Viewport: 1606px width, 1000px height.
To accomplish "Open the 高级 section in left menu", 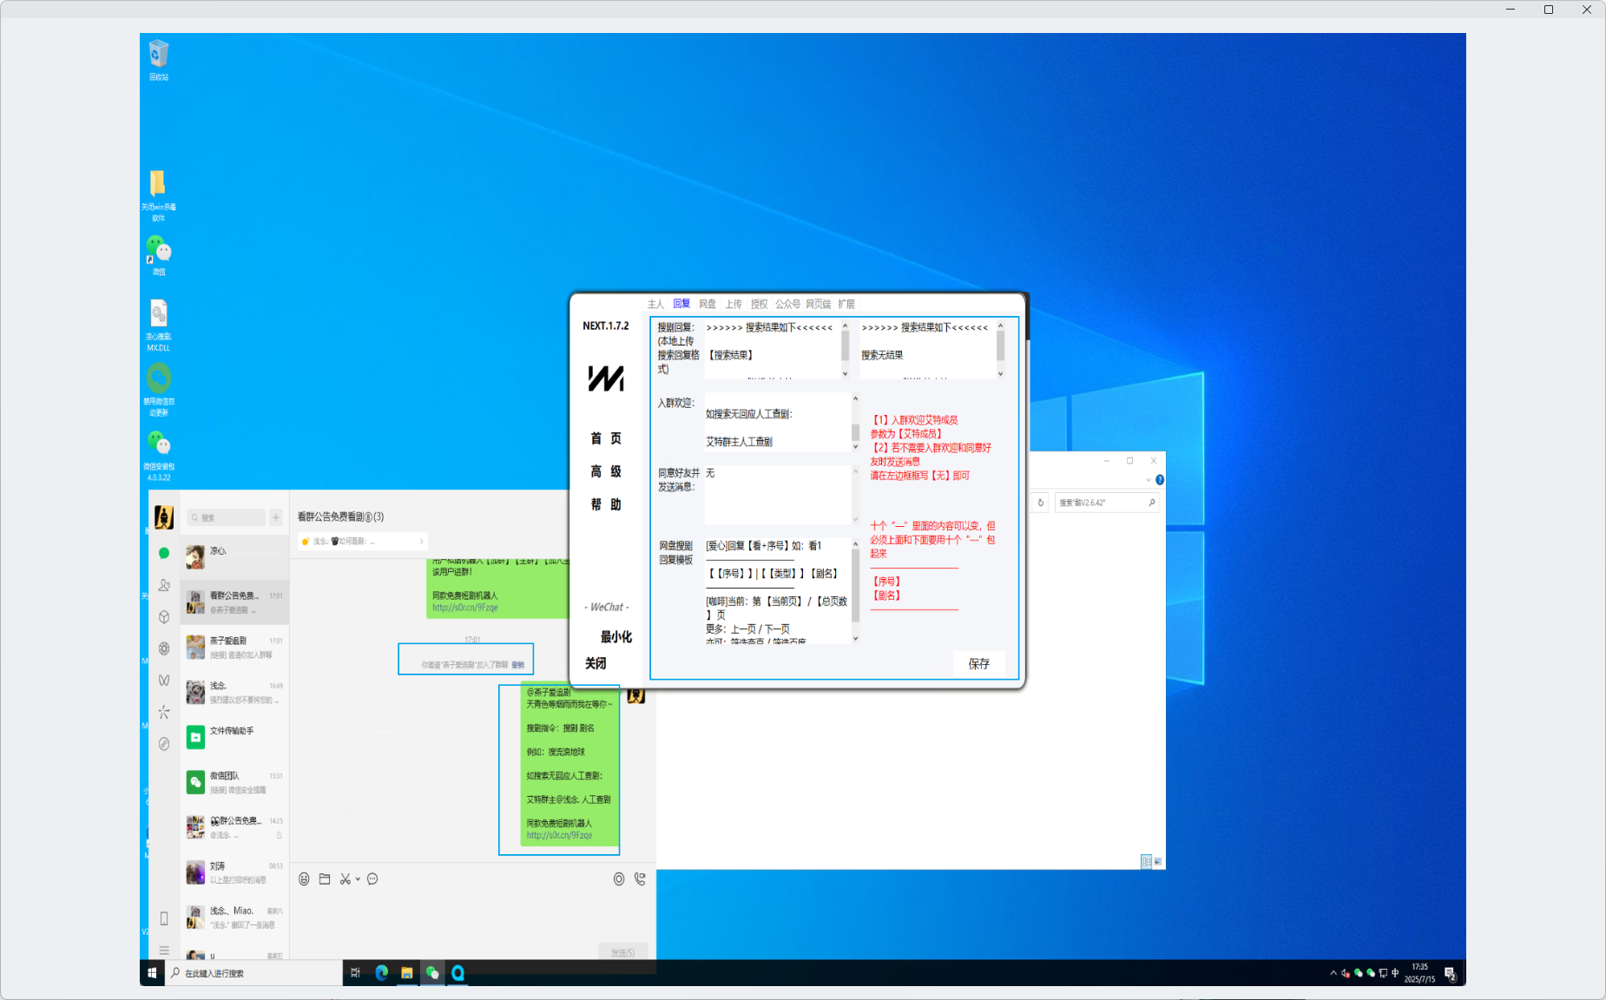I will click(x=606, y=471).
